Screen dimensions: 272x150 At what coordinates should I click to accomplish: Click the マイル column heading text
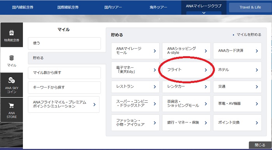tap(64, 30)
